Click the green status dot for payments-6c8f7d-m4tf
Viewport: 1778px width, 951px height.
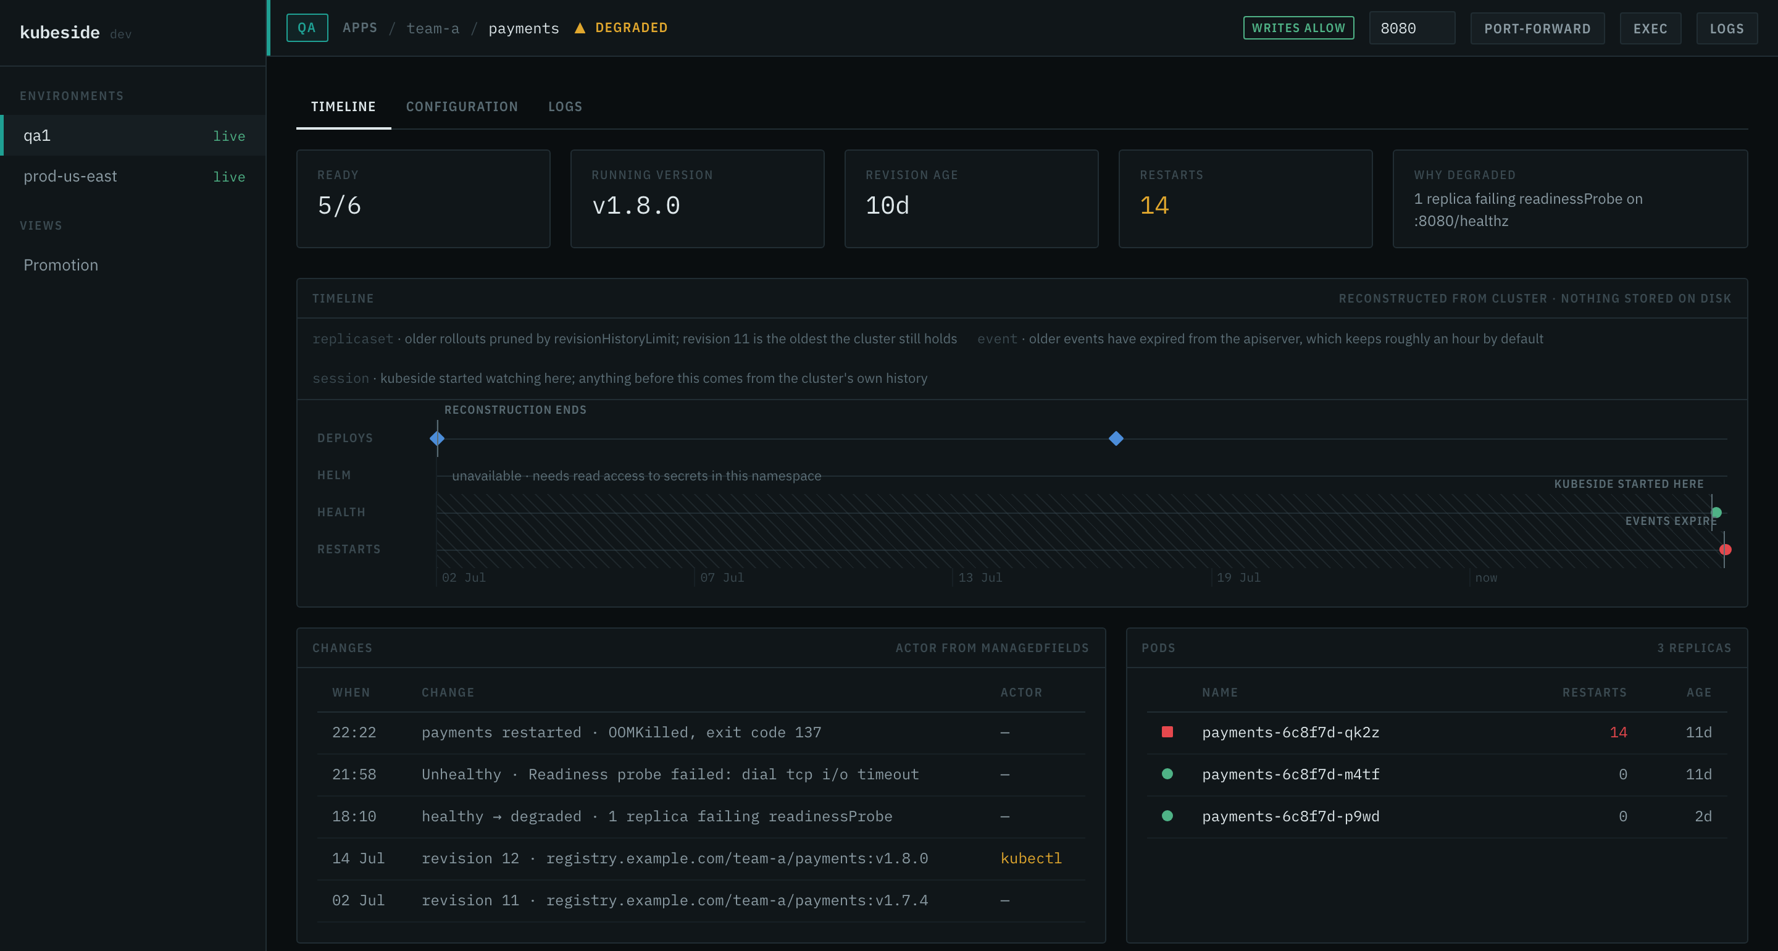[1167, 774]
